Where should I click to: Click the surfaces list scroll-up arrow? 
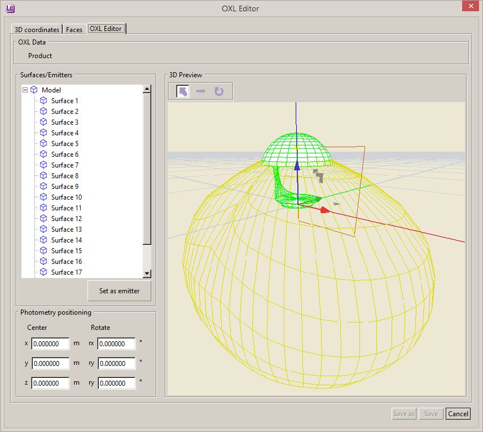pos(147,89)
